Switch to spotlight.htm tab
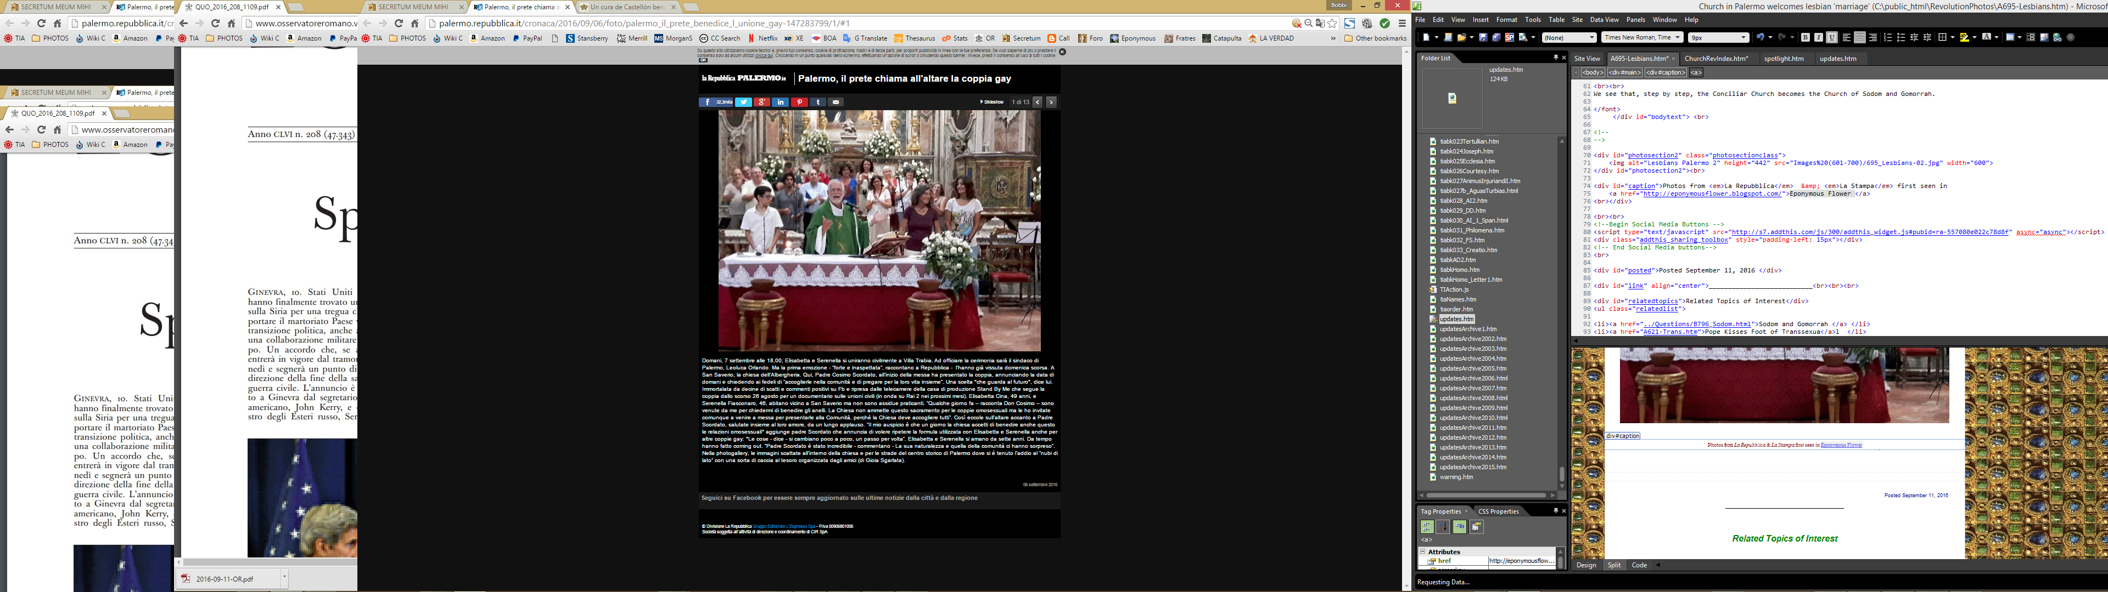The image size is (2108, 592). click(x=1784, y=58)
